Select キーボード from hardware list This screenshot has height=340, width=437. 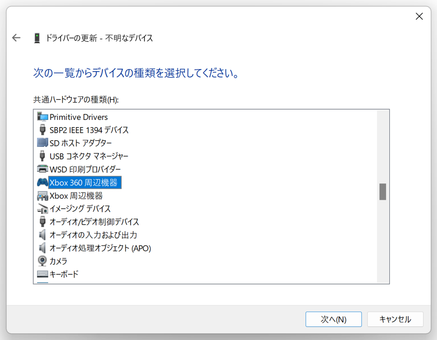click(x=64, y=274)
